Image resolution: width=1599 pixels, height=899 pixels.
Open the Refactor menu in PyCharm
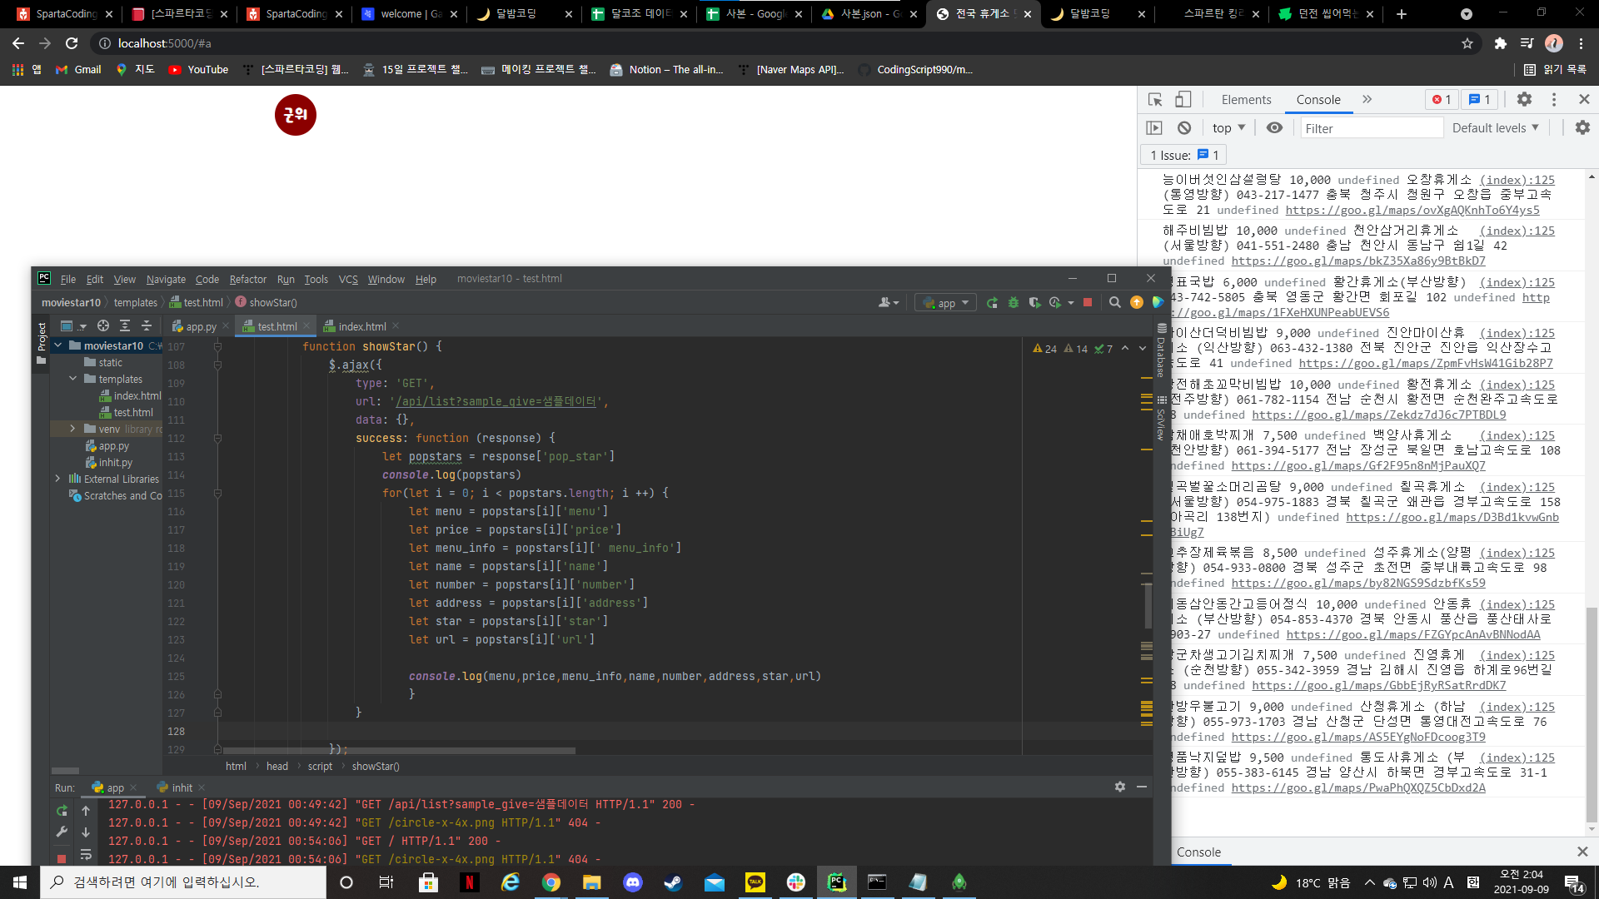click(x=247, y=280)
